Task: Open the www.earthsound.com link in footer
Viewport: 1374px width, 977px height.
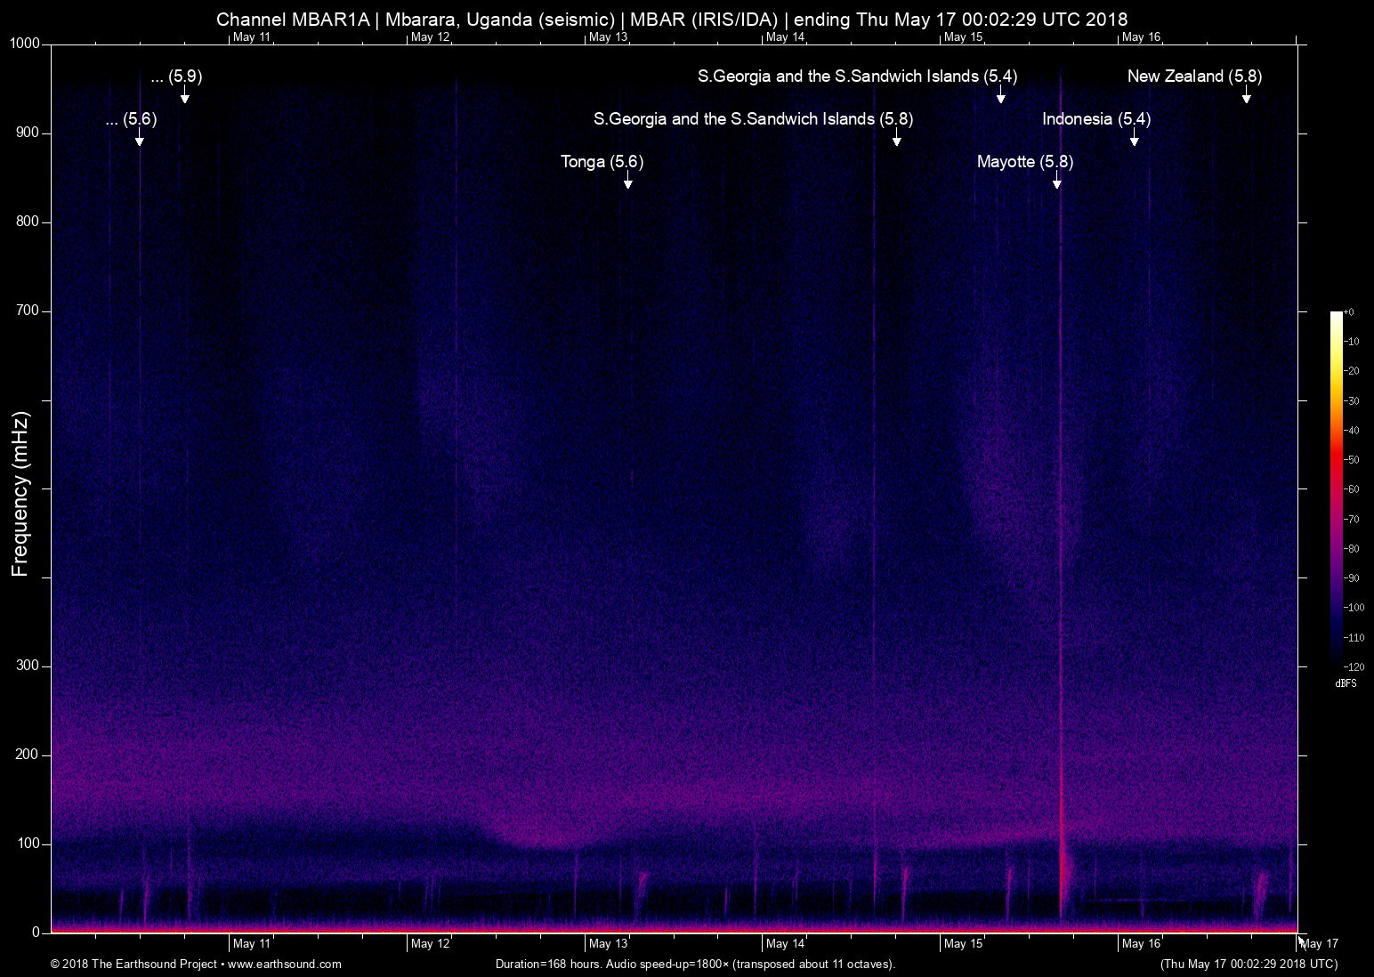Action: (285, 964)
